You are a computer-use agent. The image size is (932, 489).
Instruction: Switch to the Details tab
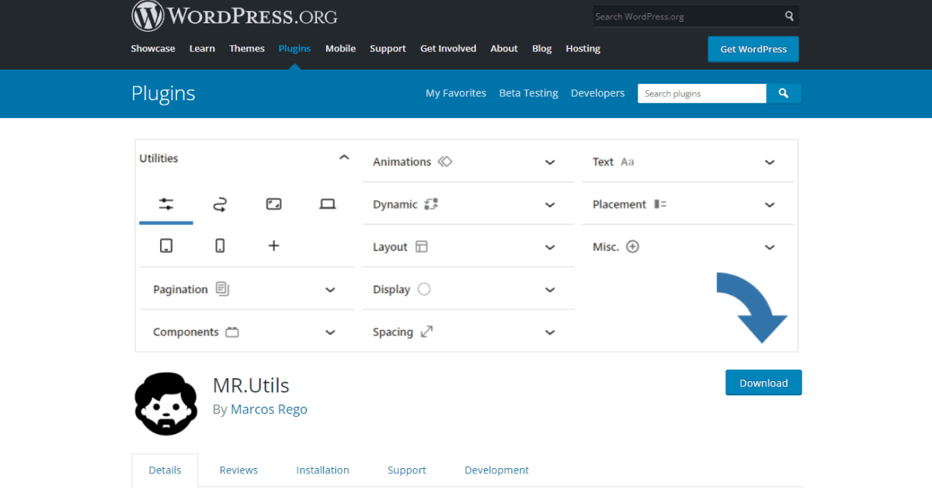point(165,470)
